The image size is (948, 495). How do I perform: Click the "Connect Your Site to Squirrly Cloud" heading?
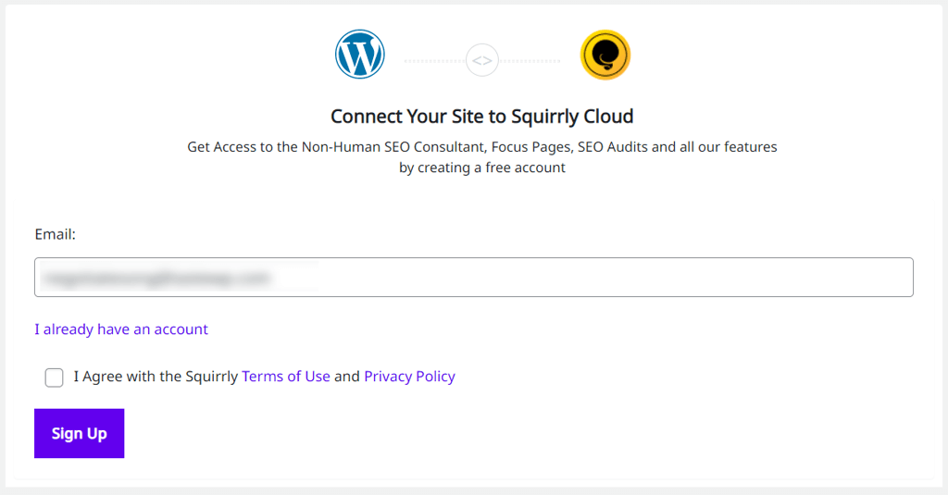tap(481, 116)
